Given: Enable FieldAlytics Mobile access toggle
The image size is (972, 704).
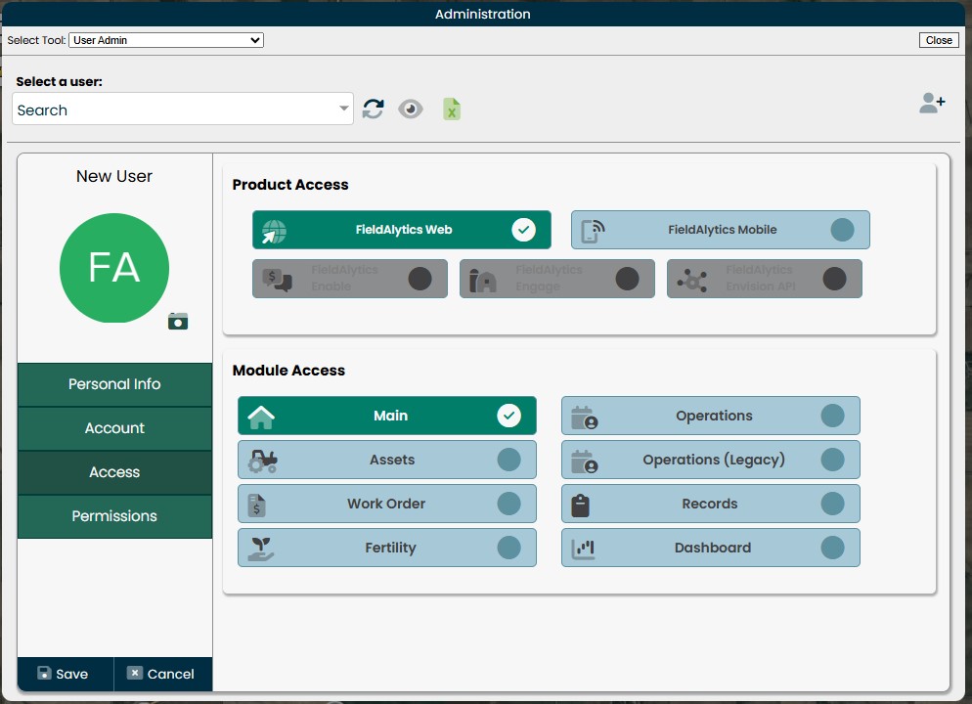Looking at the screenshot, I should click(843, 230).
